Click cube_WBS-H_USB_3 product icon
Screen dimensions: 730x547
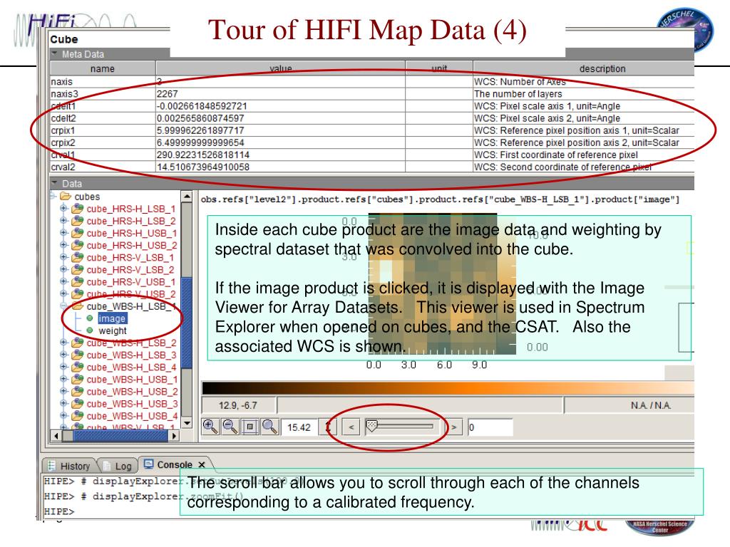pos(77,403)
